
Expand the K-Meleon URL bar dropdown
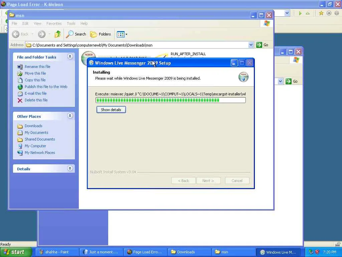287,13
